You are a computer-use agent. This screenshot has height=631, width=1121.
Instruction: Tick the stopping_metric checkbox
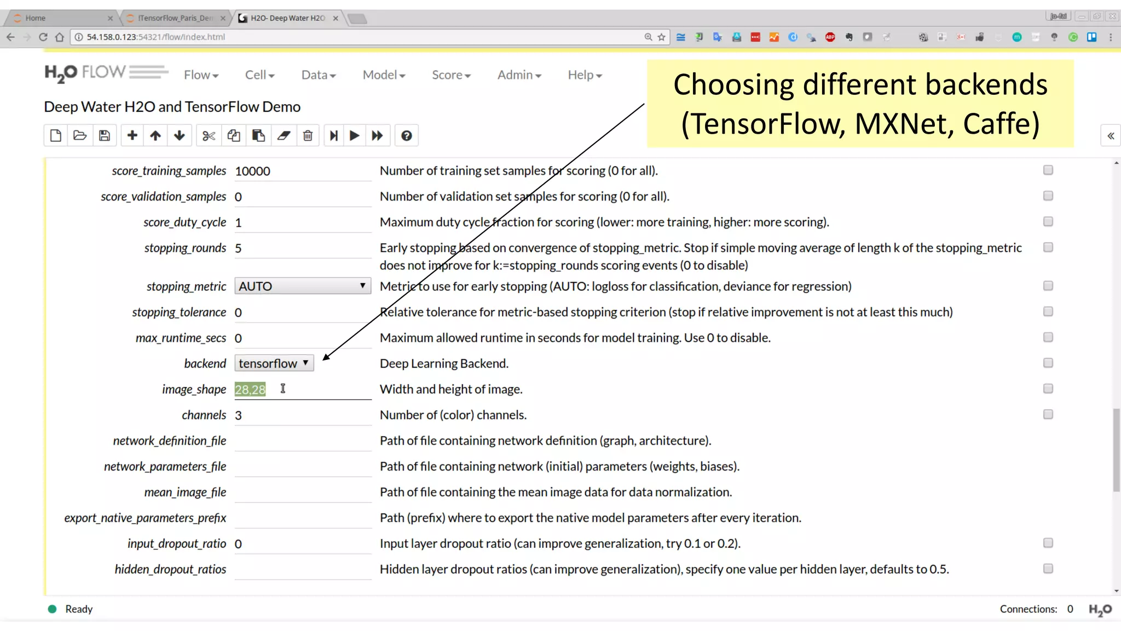(1048, 285)
